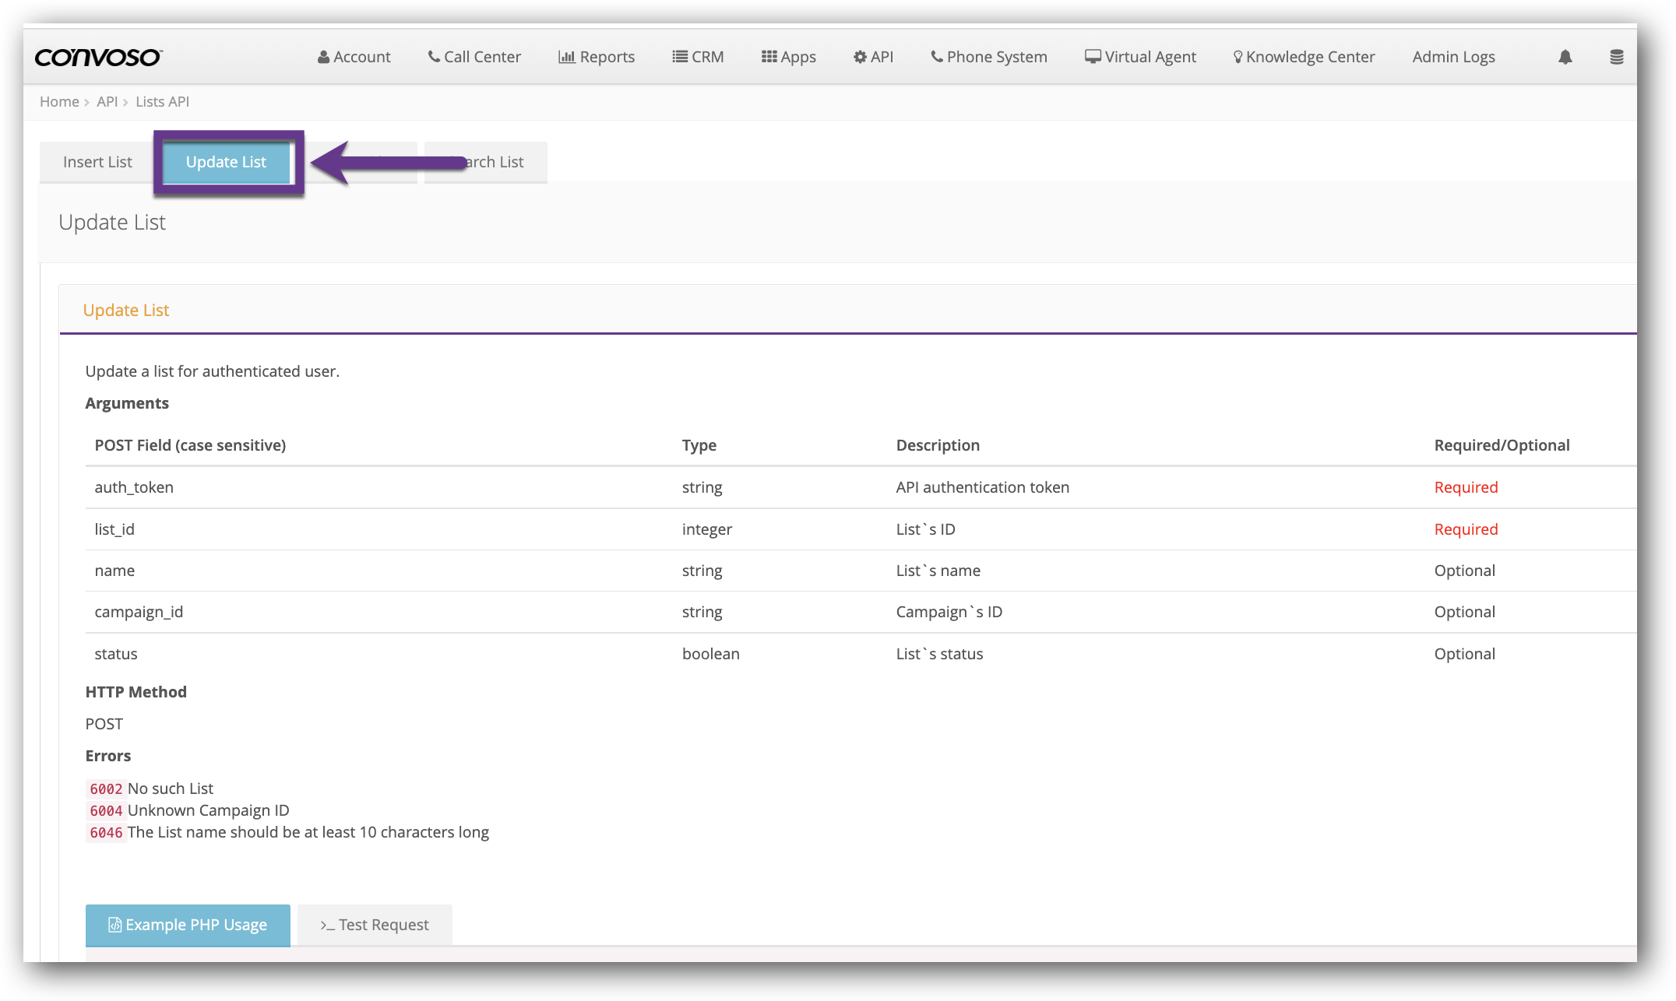Click Optional label in status row
The image size is (1676, 1001).
(x=1465, y=654)
